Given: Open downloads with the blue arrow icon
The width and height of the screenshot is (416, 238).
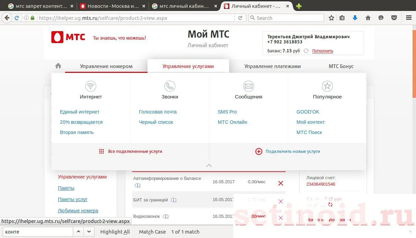Looking at the screenshot, I should (x=355, y=18).
